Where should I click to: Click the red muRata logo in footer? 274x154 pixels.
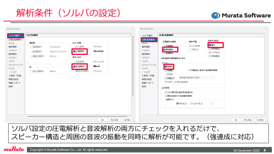point(13,149)
